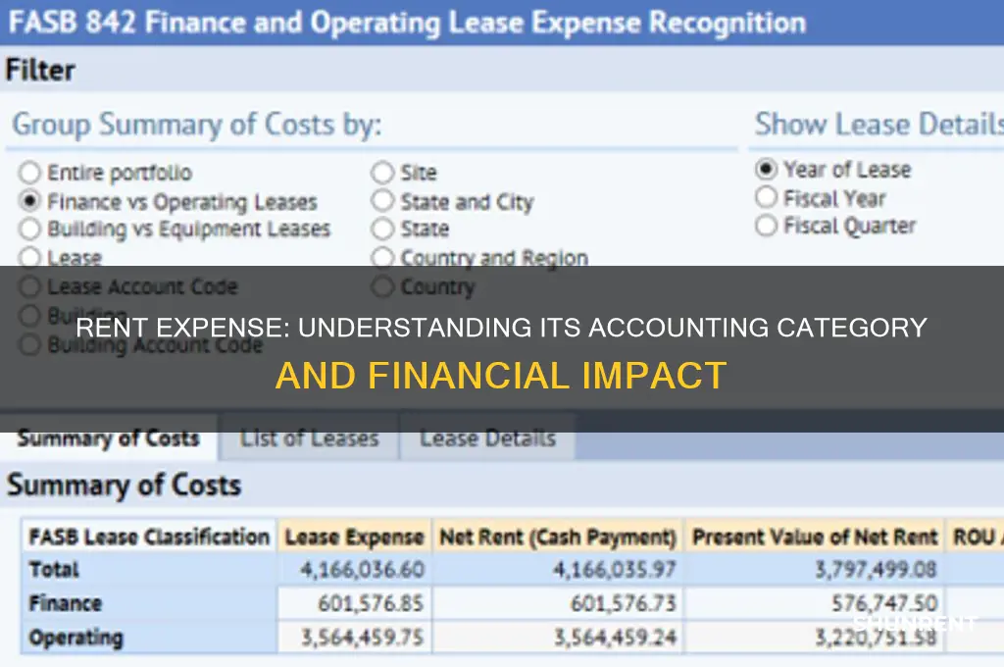
Task: Click the Present Value of Net Rent header
Action: (815, 537)
